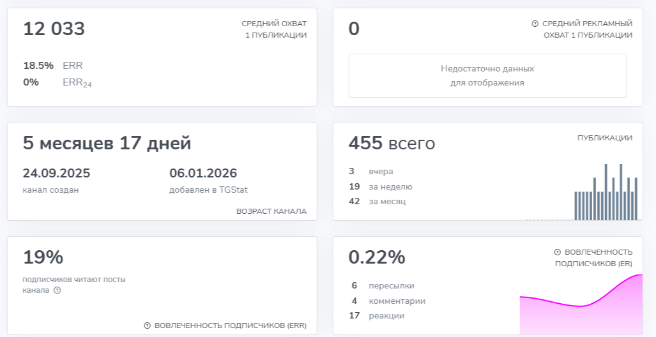Image resolution: width=656 pixels, height=337 pixels.
Task: Click the пересылки row
Action: click(383, 285)
